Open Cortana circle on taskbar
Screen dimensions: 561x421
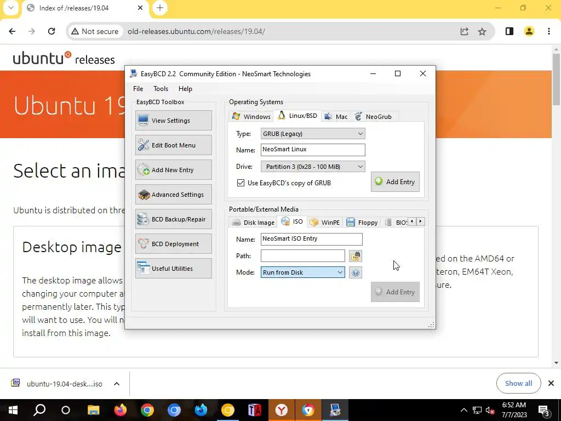click(66, 410)
